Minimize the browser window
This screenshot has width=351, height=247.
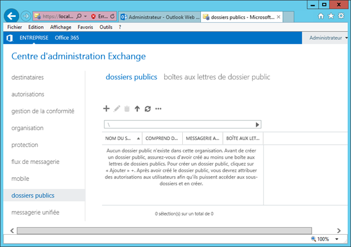(x=313, y=5)
